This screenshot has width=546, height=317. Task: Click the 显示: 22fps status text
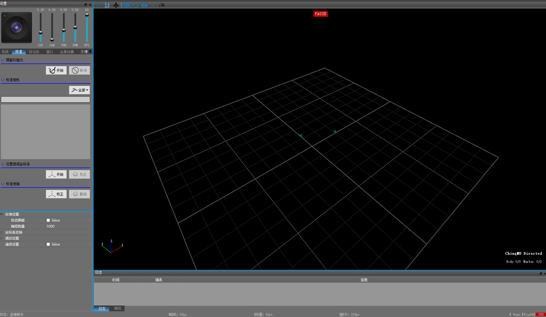click(350, 314)
